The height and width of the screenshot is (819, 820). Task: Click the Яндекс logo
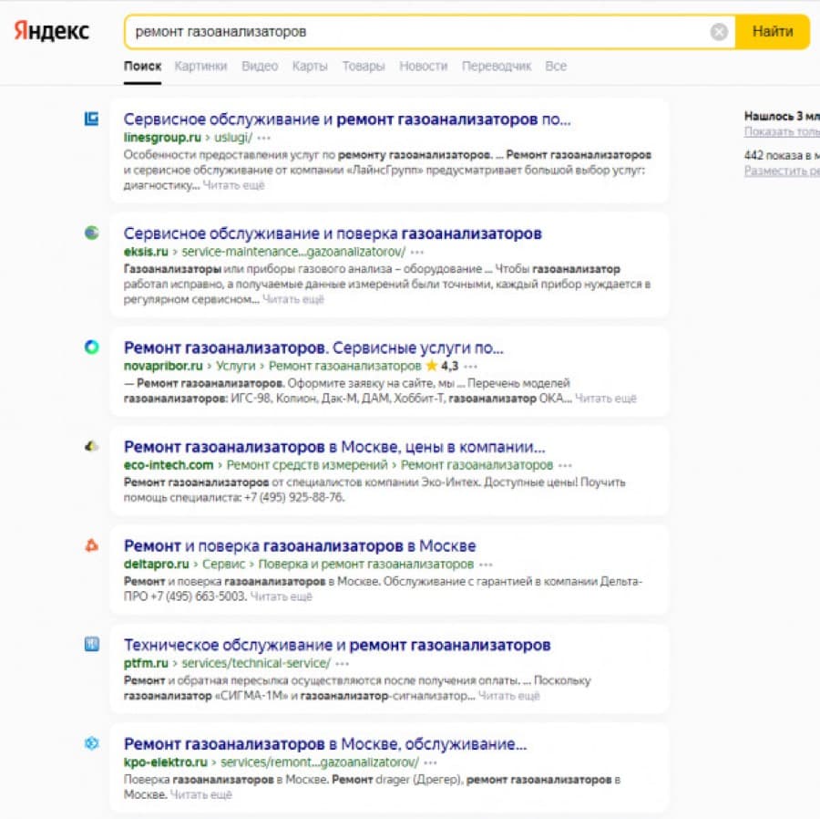coord(51,31)
